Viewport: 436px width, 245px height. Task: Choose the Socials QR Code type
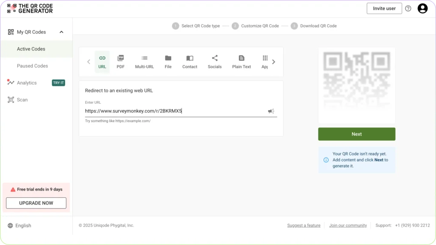pos(215,62)
